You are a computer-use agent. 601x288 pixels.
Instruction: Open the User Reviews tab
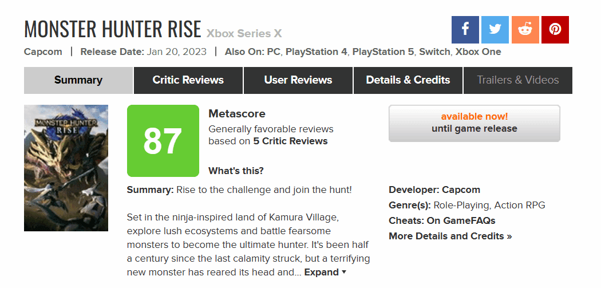click(x=298, y=80)
